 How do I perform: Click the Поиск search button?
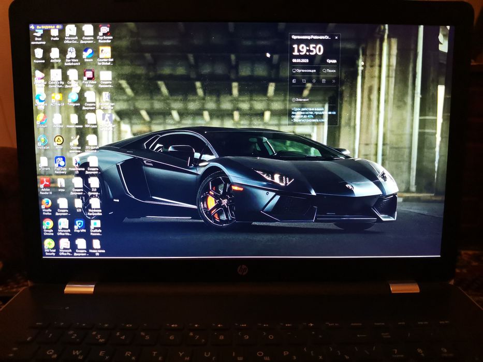pyautogui.click(x=329, y=70)
